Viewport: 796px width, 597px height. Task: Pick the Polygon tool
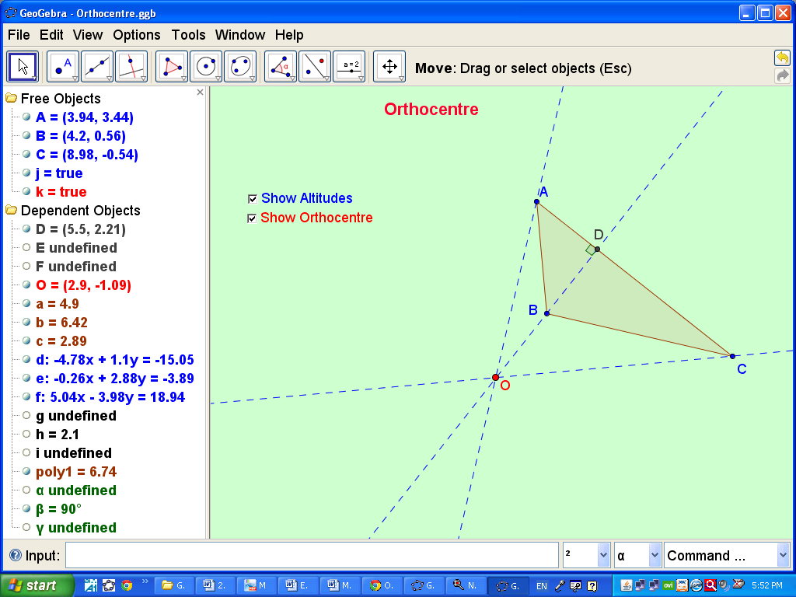pyautogui.click(x=169, y=66)
